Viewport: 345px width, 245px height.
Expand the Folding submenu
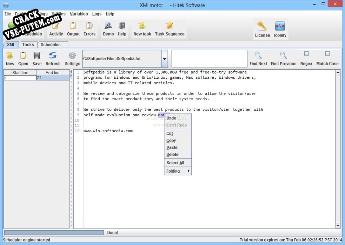[178, 171]
